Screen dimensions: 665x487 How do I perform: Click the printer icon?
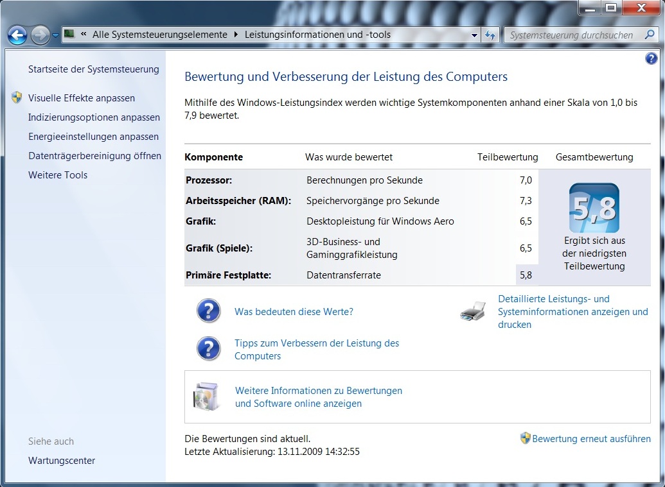pos(472,311)
